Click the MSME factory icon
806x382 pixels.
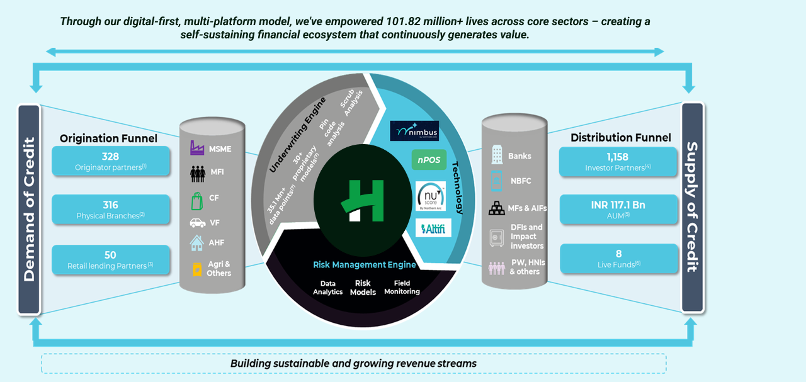click(x=198, y=148)
